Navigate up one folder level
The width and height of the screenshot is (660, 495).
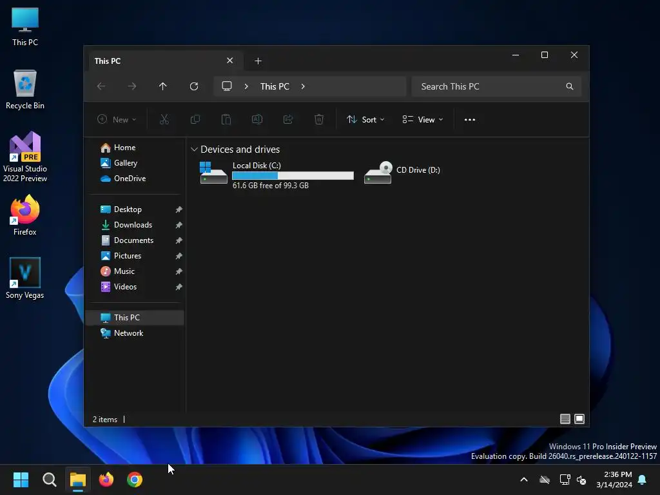pos(163,86)
